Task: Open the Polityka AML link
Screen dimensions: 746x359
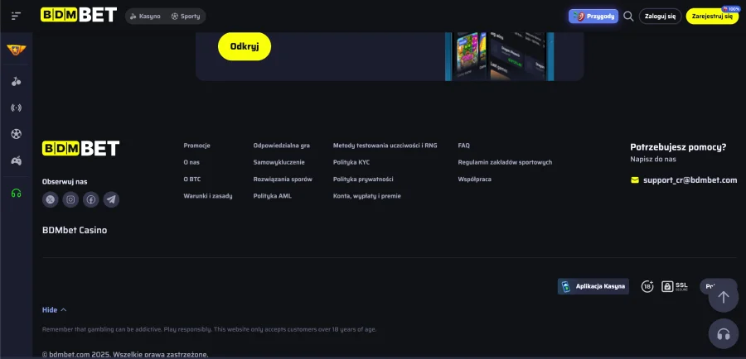Action: [273, 196]
